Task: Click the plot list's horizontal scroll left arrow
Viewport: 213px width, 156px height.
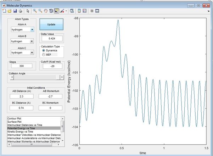Action: click(x=9, y=145)
